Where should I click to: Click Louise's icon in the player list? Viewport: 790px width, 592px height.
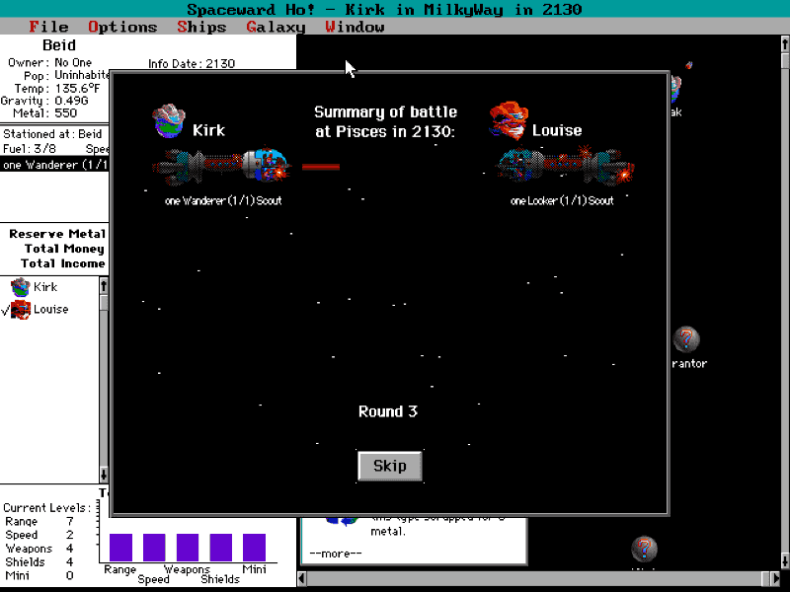point(21,310)
